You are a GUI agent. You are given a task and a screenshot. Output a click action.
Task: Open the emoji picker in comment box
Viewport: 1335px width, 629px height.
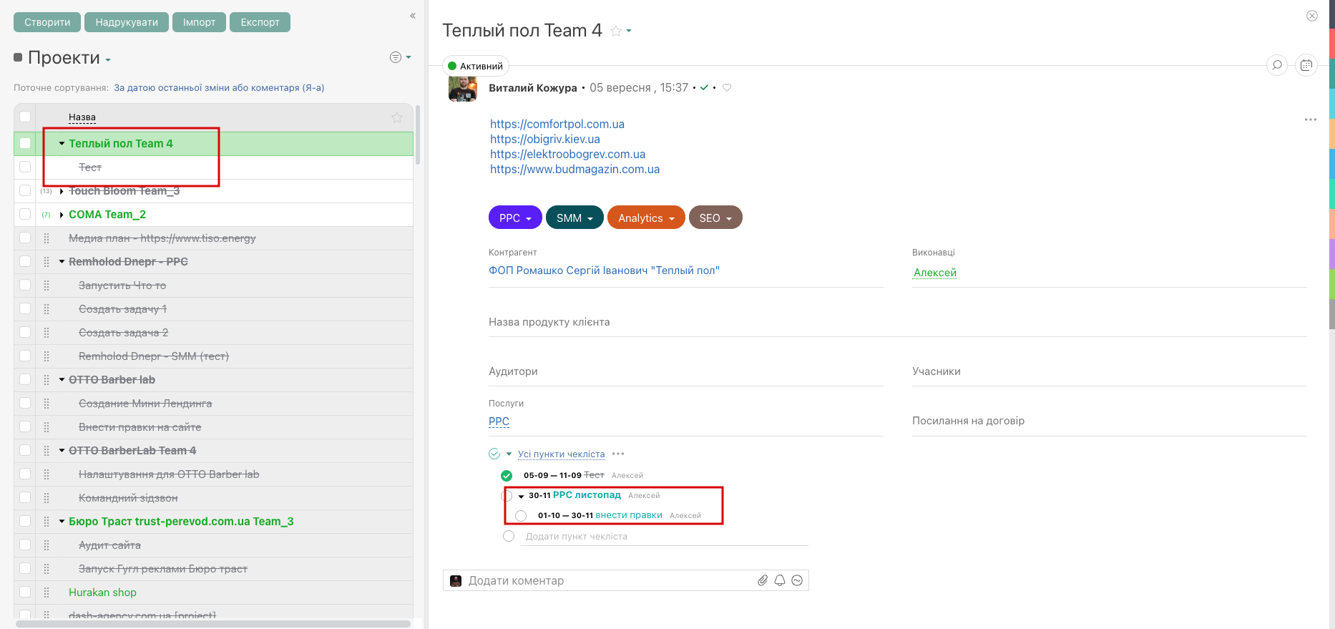point(797,580)
